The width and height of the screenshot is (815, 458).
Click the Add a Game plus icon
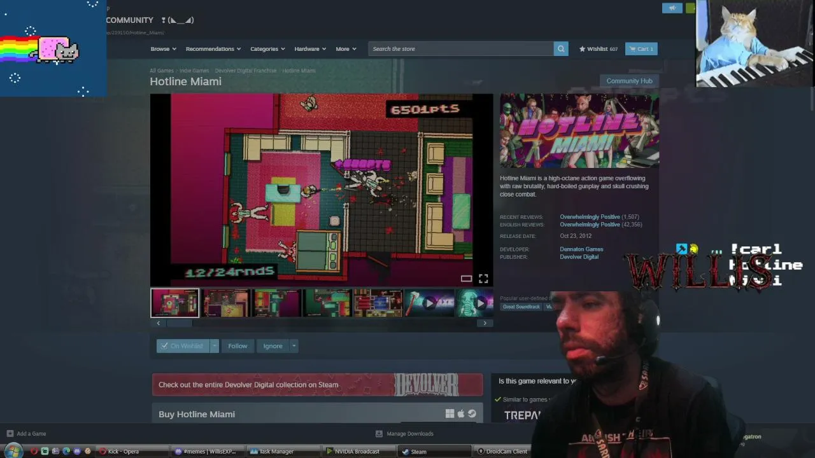point(10,434)
